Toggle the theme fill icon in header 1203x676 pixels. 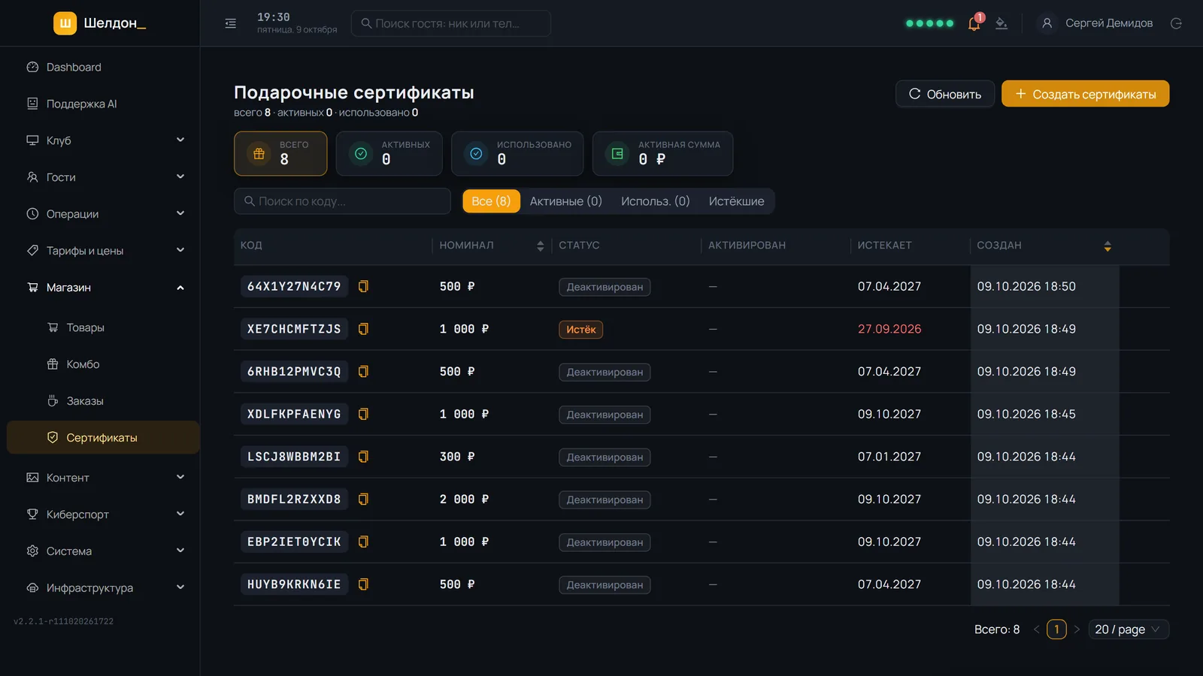(x=1001, y=23)
